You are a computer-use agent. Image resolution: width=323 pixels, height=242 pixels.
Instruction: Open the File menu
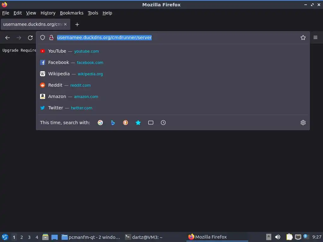coord(6,13)
